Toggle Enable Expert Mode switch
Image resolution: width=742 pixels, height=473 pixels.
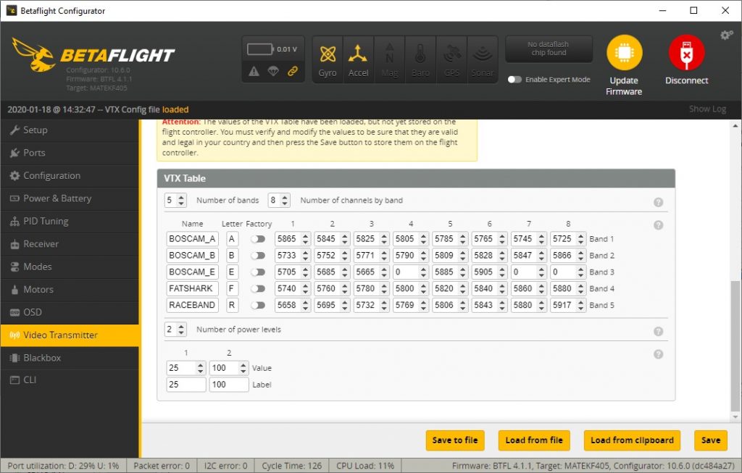coord(514,80)
